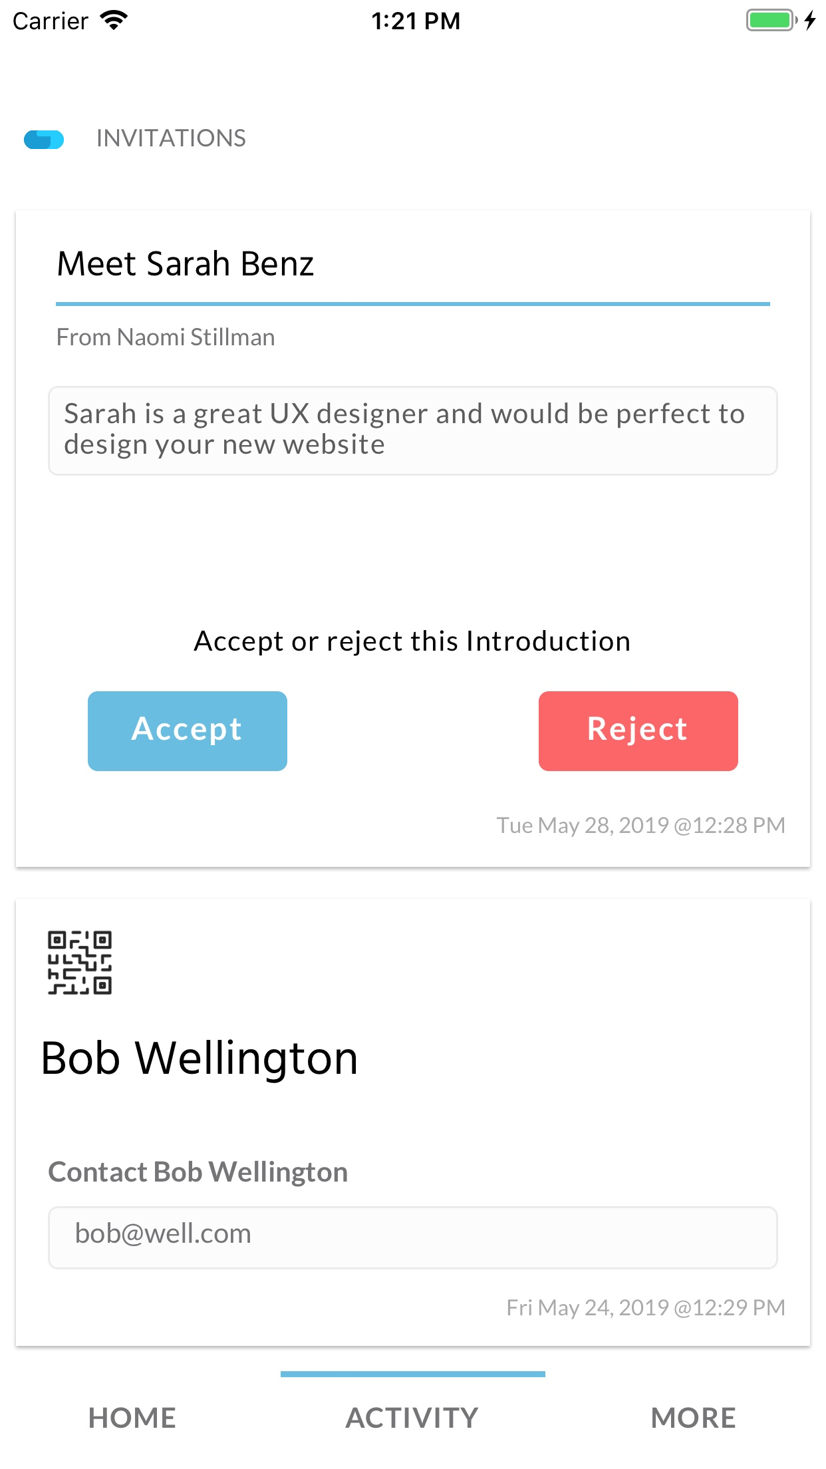The width and height of the screenshot is (826, 1469).
Task: Tap the INVITATIONS header label
Action: point(171,138)
